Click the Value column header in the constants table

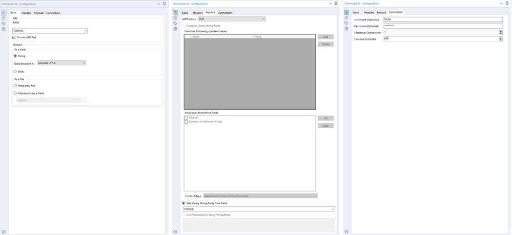tap(284, 37)
